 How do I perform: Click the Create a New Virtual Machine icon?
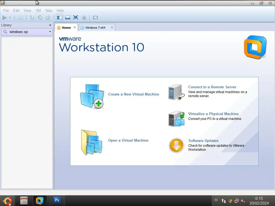click(x=92, y=96)
